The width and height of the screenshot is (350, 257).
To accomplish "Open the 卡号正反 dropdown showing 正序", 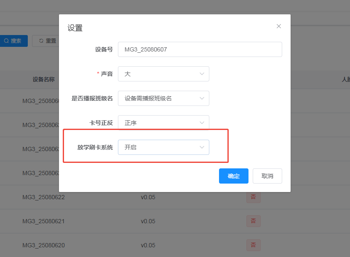I will tap(163, 122).
